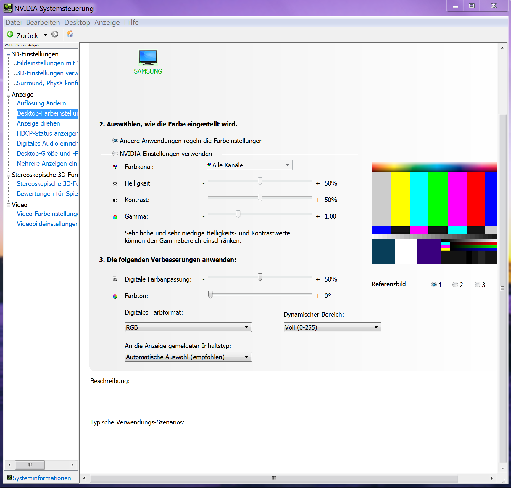Collapse the Anzeige tree node
Screen dimensions: 511x488
coord(9,95)
